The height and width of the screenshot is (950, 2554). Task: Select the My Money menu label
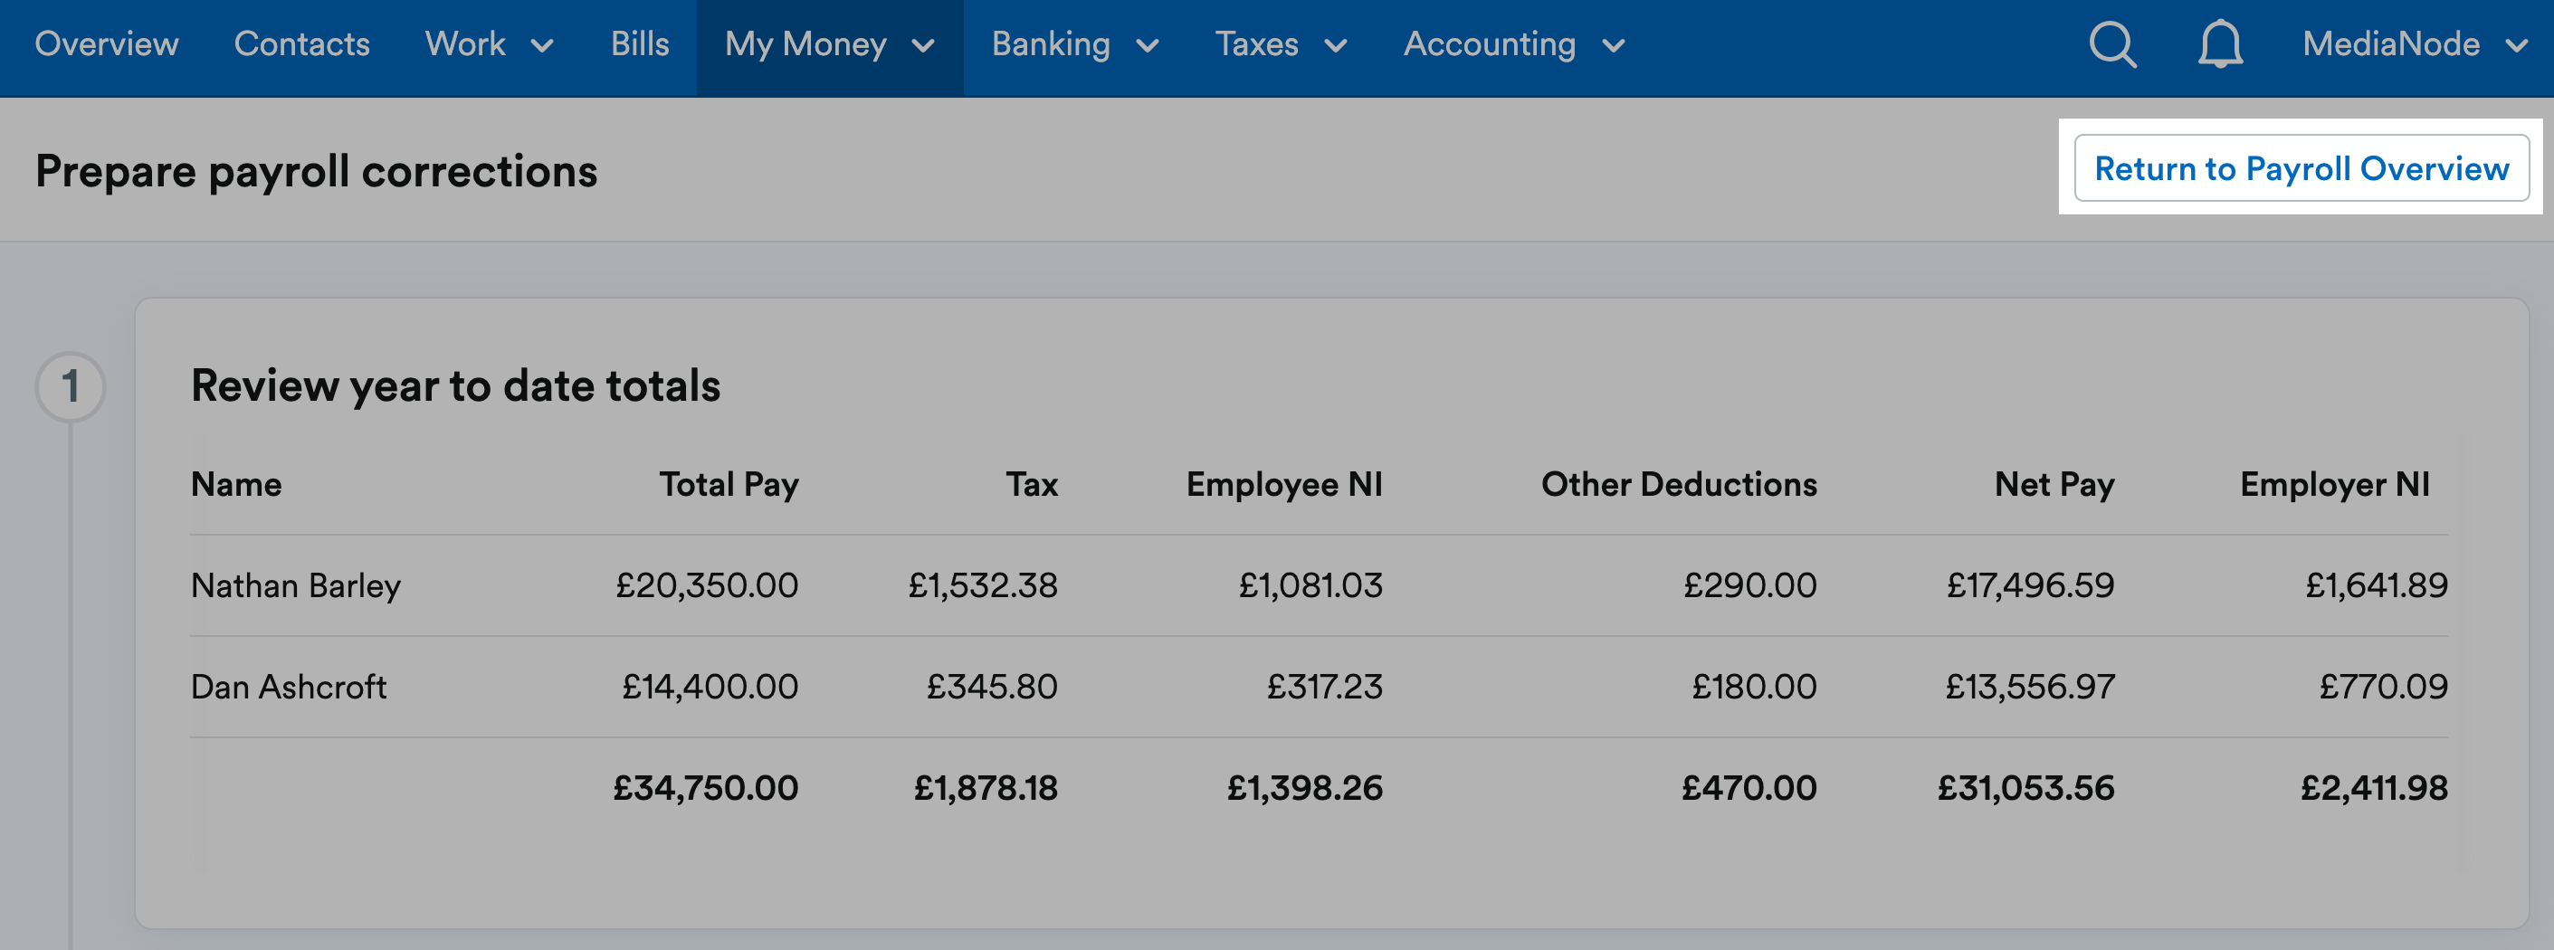click(805, 44)
